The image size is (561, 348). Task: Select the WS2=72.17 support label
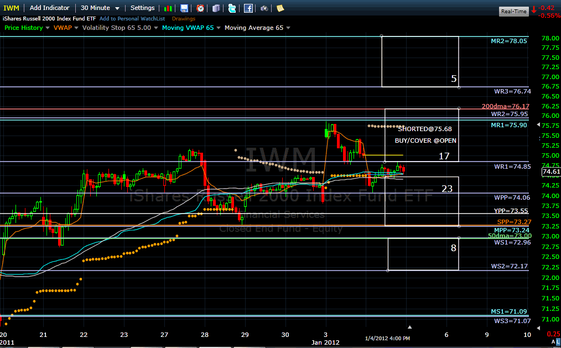(510, 267)
